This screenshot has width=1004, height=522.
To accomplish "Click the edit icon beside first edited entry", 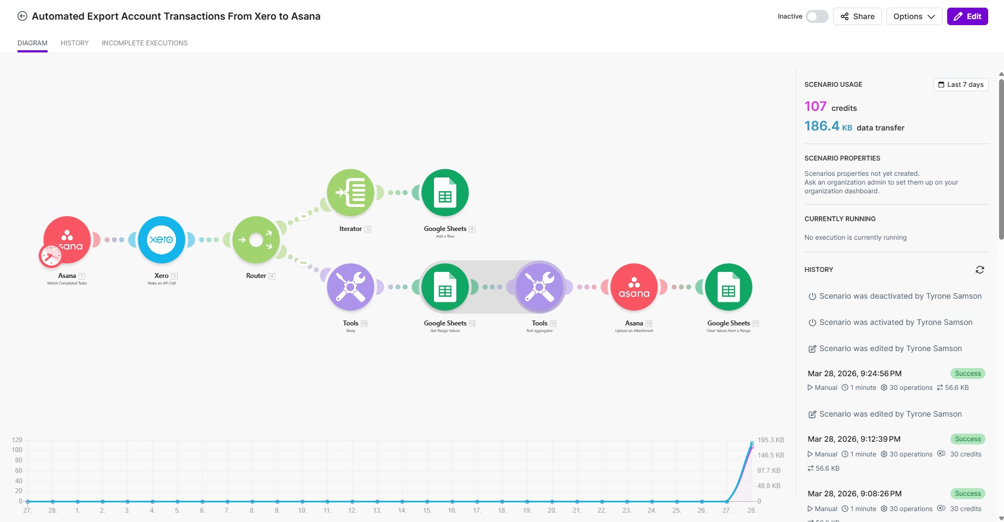I will click(x=812, y=349).
